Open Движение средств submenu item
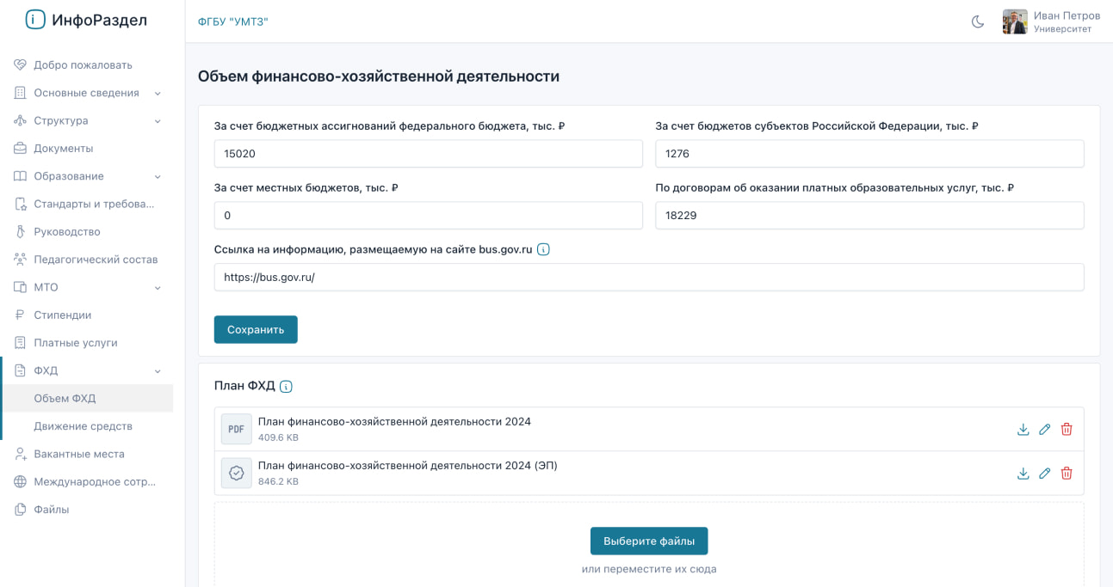This screenshot has width=1113, height=587. (x=83, y=426)
